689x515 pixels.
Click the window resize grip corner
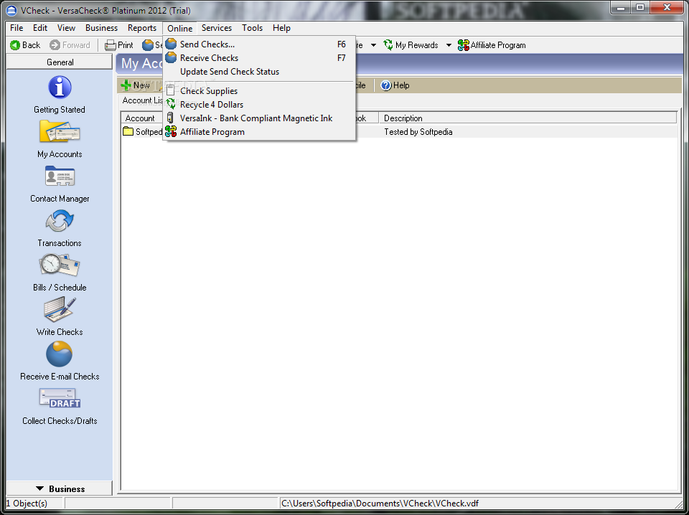tap(678, 504)
